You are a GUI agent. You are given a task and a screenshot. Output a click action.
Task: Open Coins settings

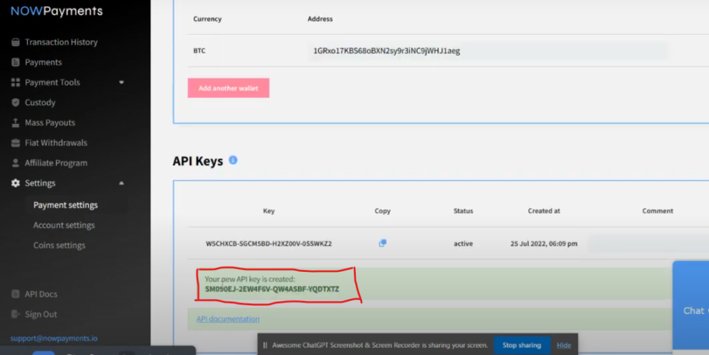[60, 245]
